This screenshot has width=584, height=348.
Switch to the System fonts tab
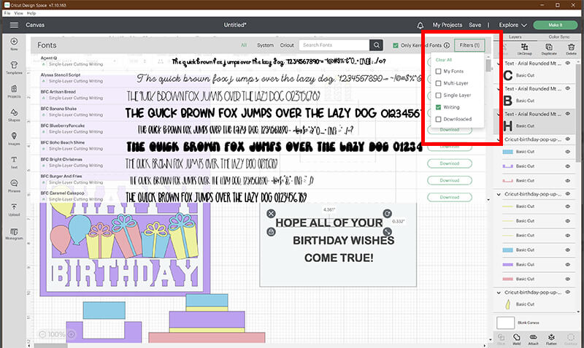click(265, 45)
